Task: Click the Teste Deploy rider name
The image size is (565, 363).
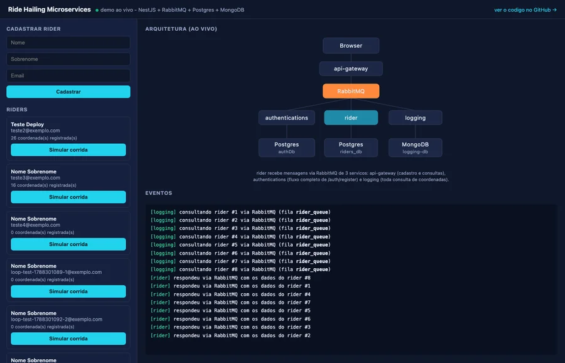Action: tap(28, 124)
